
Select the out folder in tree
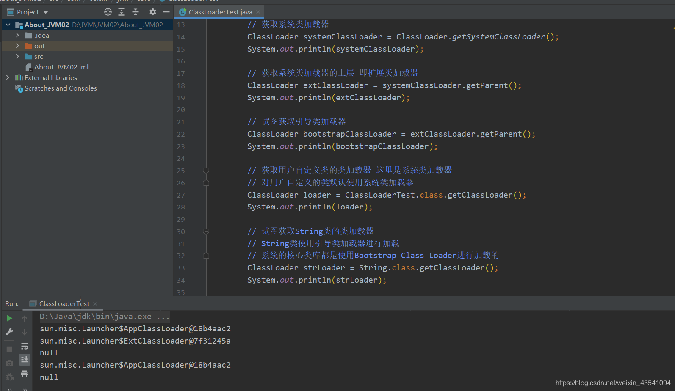[x=39, y=46]
